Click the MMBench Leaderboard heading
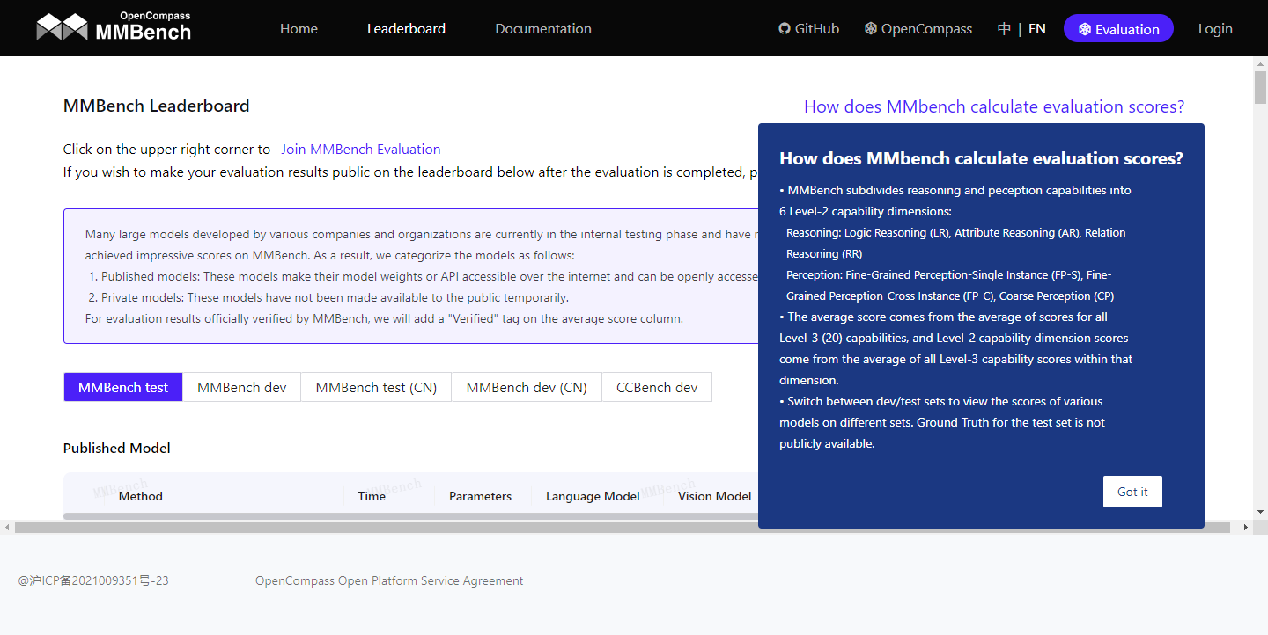Viewport: 1268px width, 635px height. [x=157, y=106]
